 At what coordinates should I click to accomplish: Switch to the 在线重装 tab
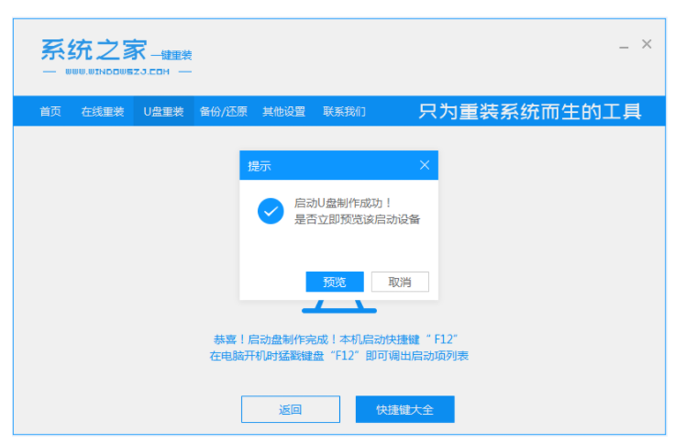(102, 112)
